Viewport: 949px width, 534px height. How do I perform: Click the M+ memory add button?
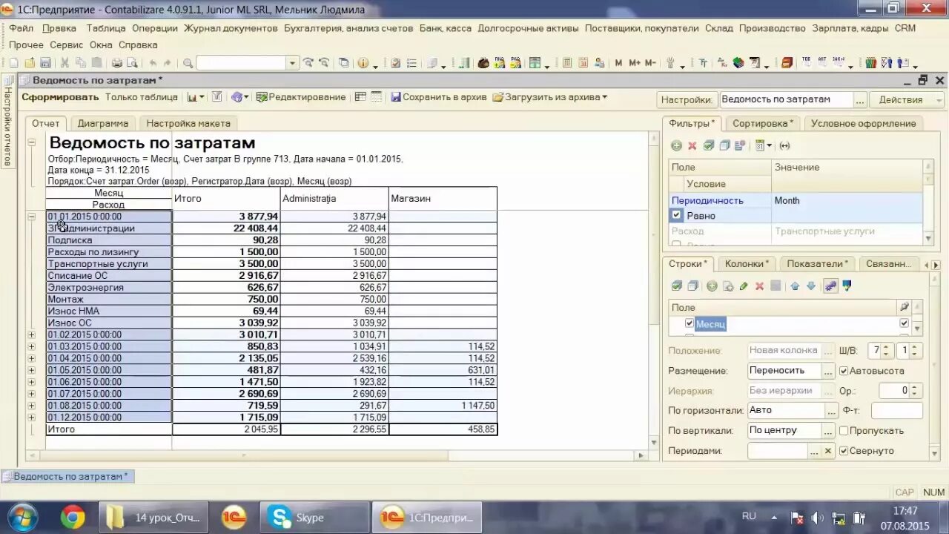pyautogui.click(x=635, y=63)
